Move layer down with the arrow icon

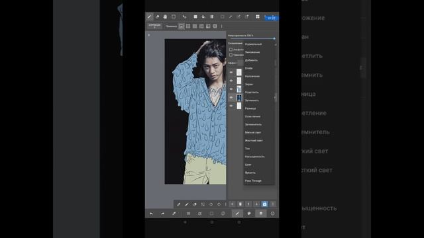[256, 204]
